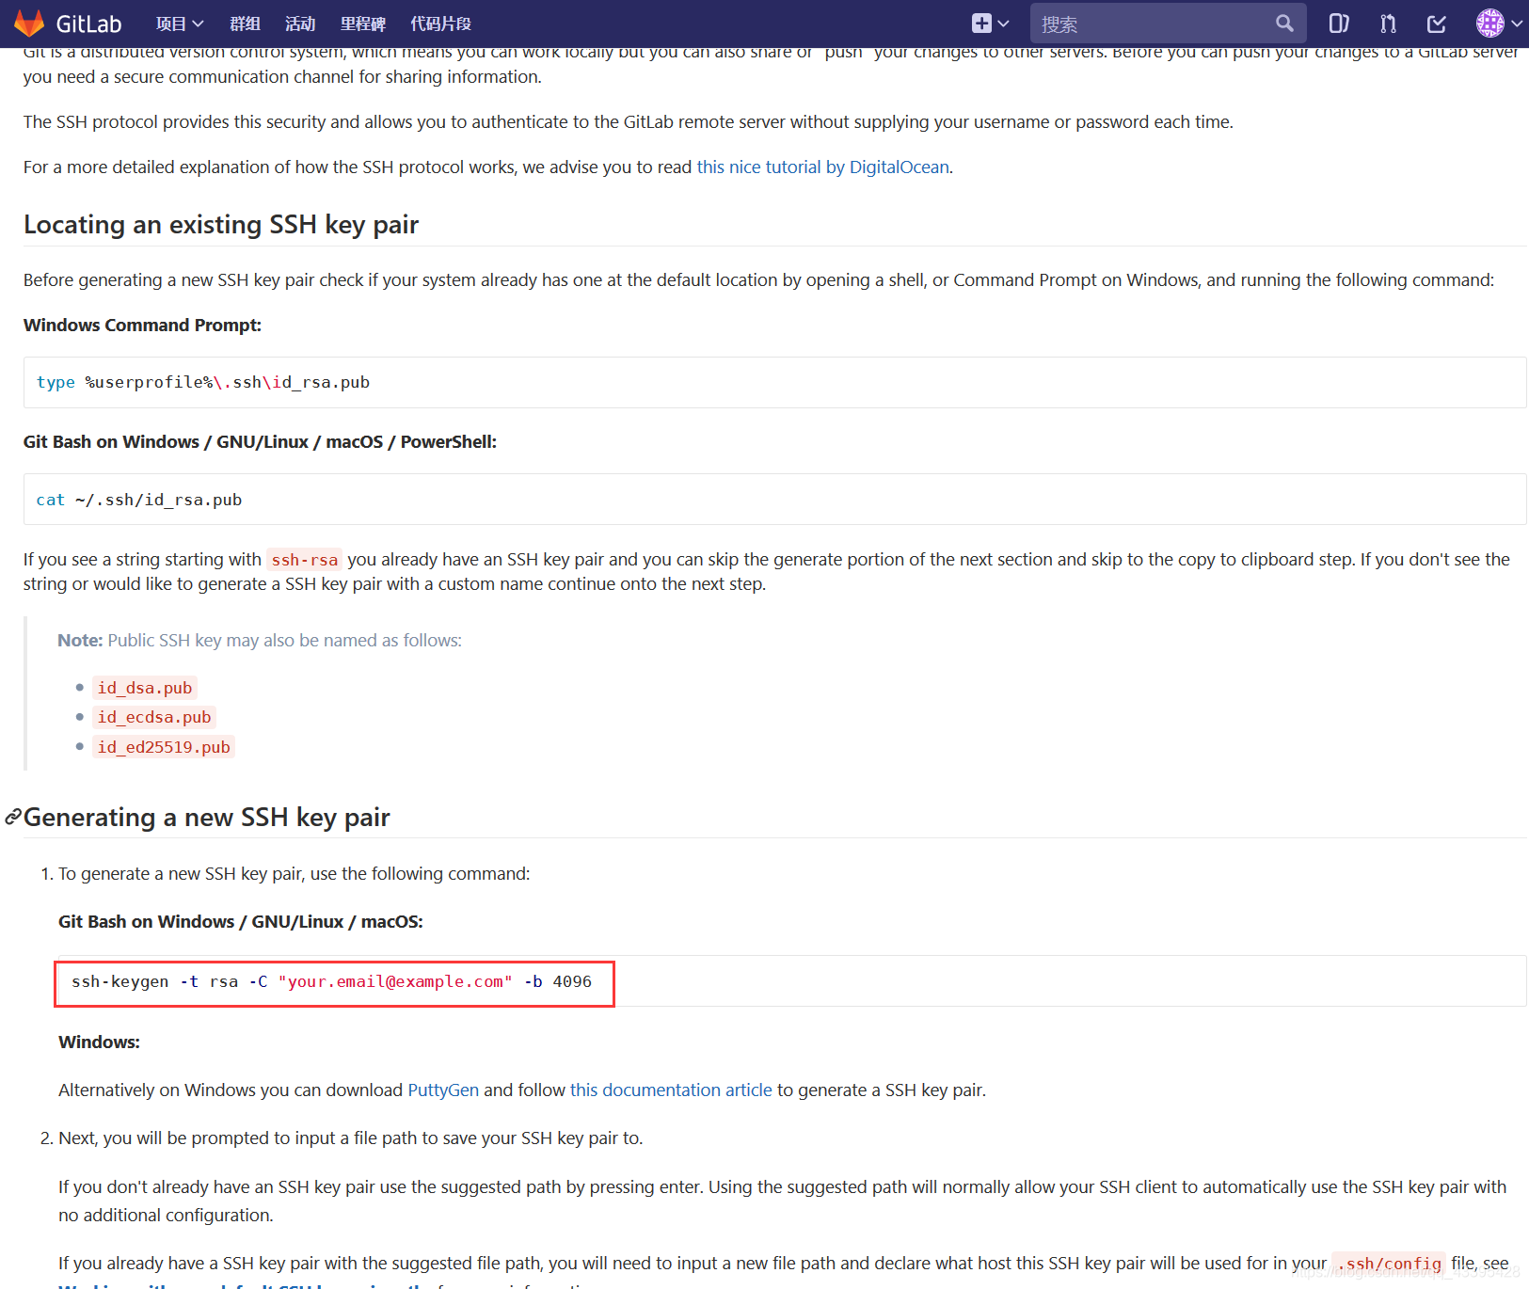Click the cat ~/.ssh/id_rsa.pub code block
The width and height of the screenshot is (1529, 1289).
pyautogui.click(x=774, y=500)
